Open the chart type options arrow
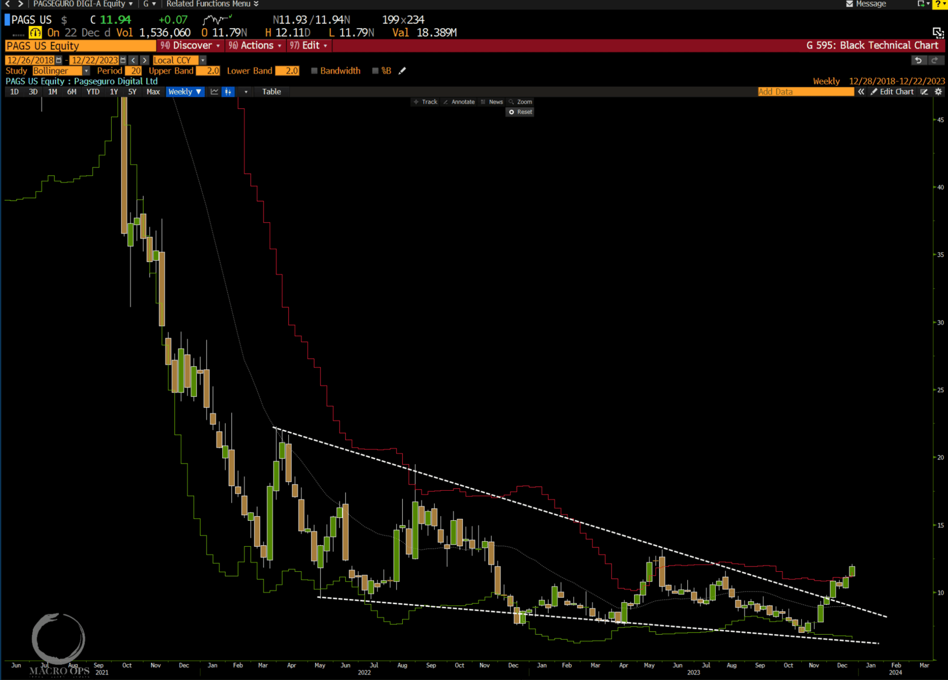Screen dimensions: 948x680 246,92
